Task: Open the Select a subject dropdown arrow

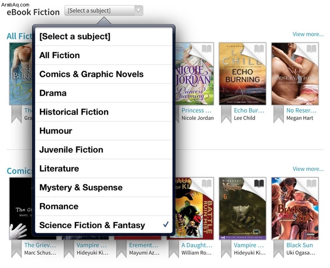Action: [138, 11]
